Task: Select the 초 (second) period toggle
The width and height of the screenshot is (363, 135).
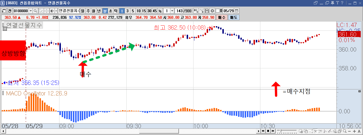Action: point(110,11)
